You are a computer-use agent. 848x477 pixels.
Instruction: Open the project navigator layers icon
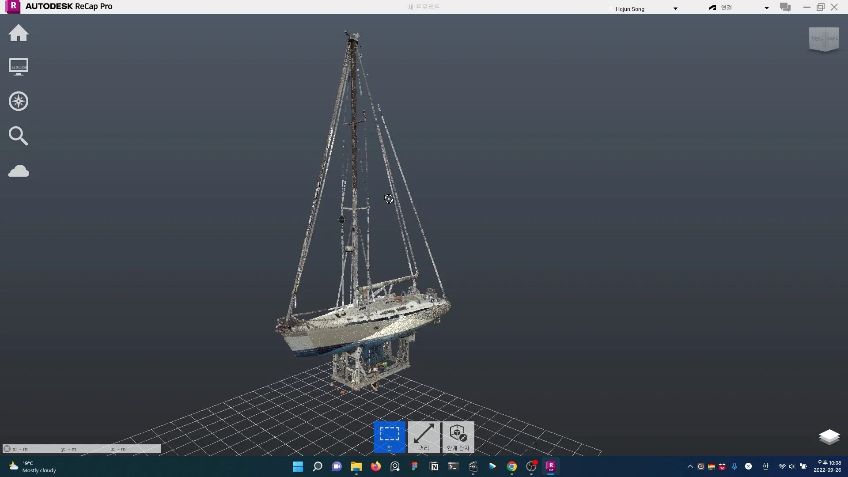(x=829, y=437)
